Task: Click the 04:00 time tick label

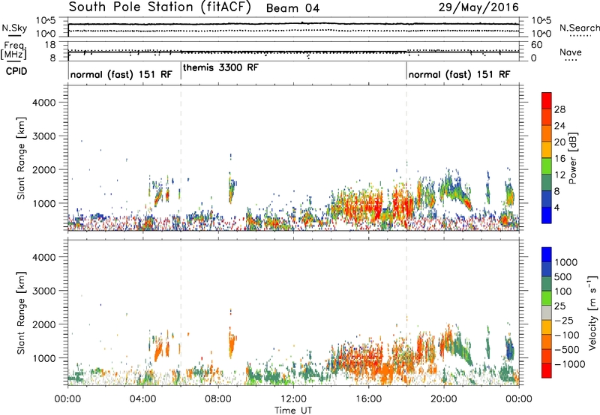Action: (x=142, y=399)
